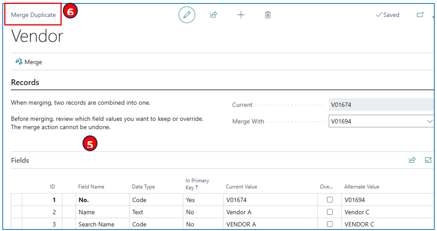Click the Merge Duplicate page caption
The width and height of the screenshot is (437, 231).
(33, 15)
